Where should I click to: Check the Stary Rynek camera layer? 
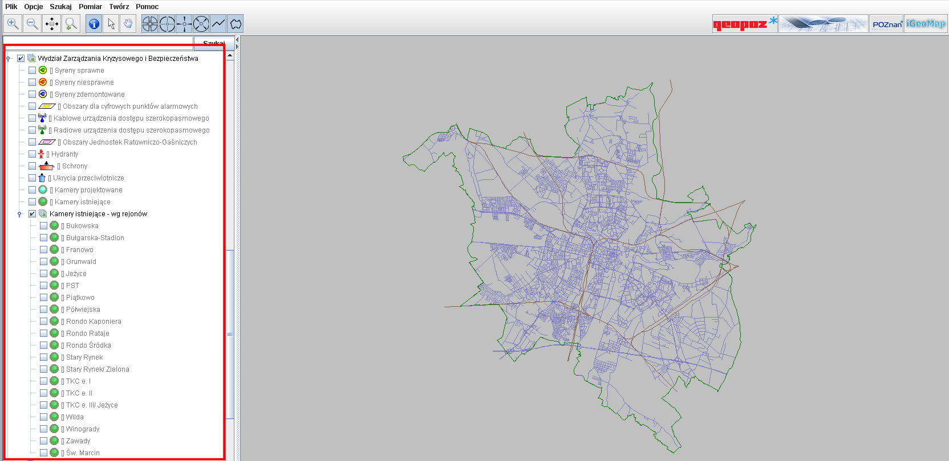(x=44, y=357)
